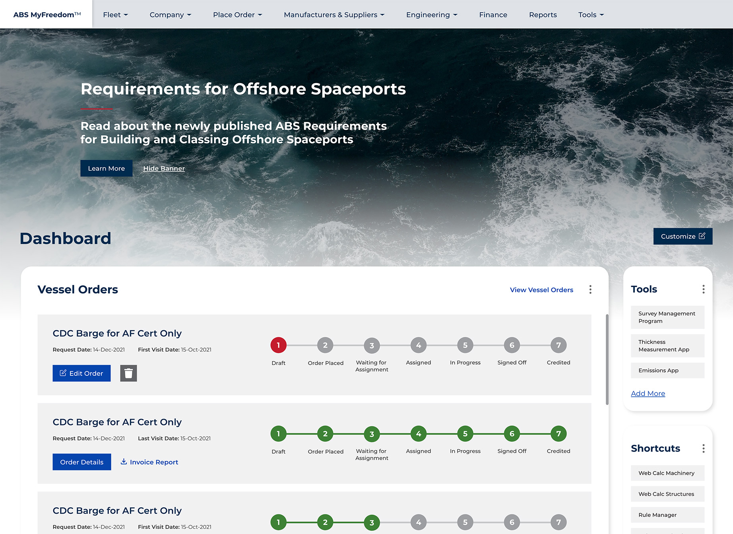This screenshot has width=733, height=534.
Task: Click grey step 7 circle in third order
Action: tap(558, 522)
